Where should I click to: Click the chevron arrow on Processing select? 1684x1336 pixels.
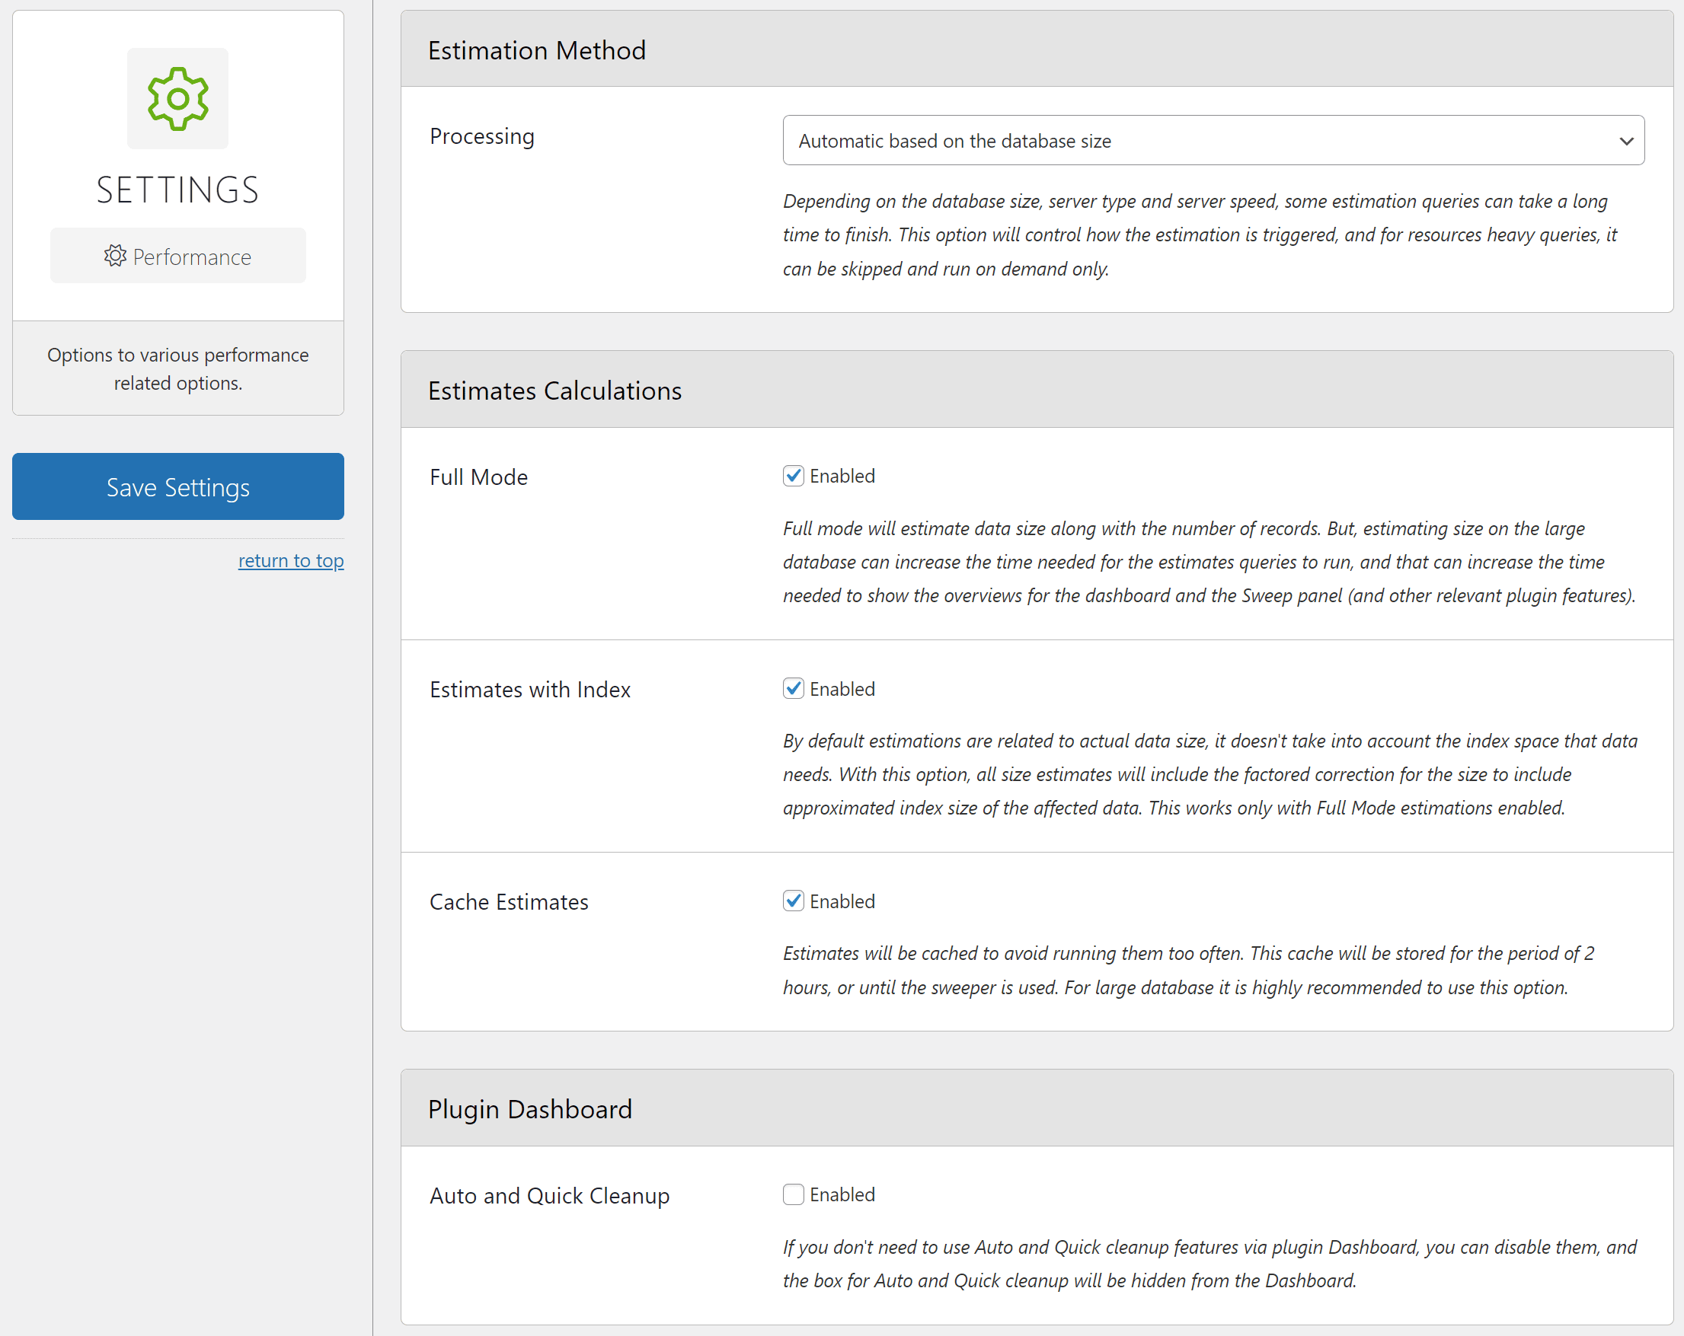(1626, 142)
